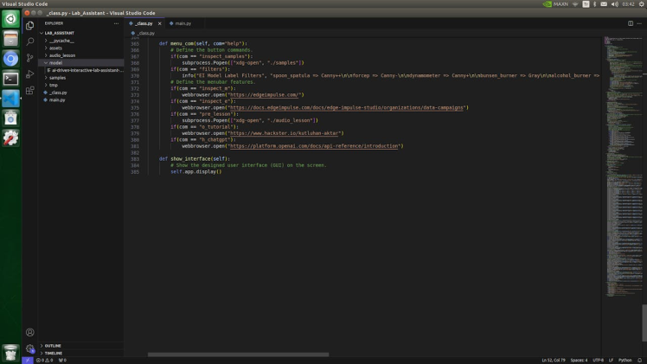This screenshot has width=647, height=364.
Task: Close the _class.py editor tab
Action: tap(159, 23)
